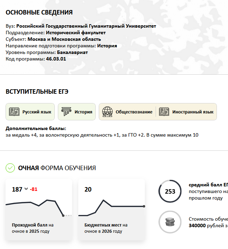
Task: Click the passing score value 187
Action: 17,189
